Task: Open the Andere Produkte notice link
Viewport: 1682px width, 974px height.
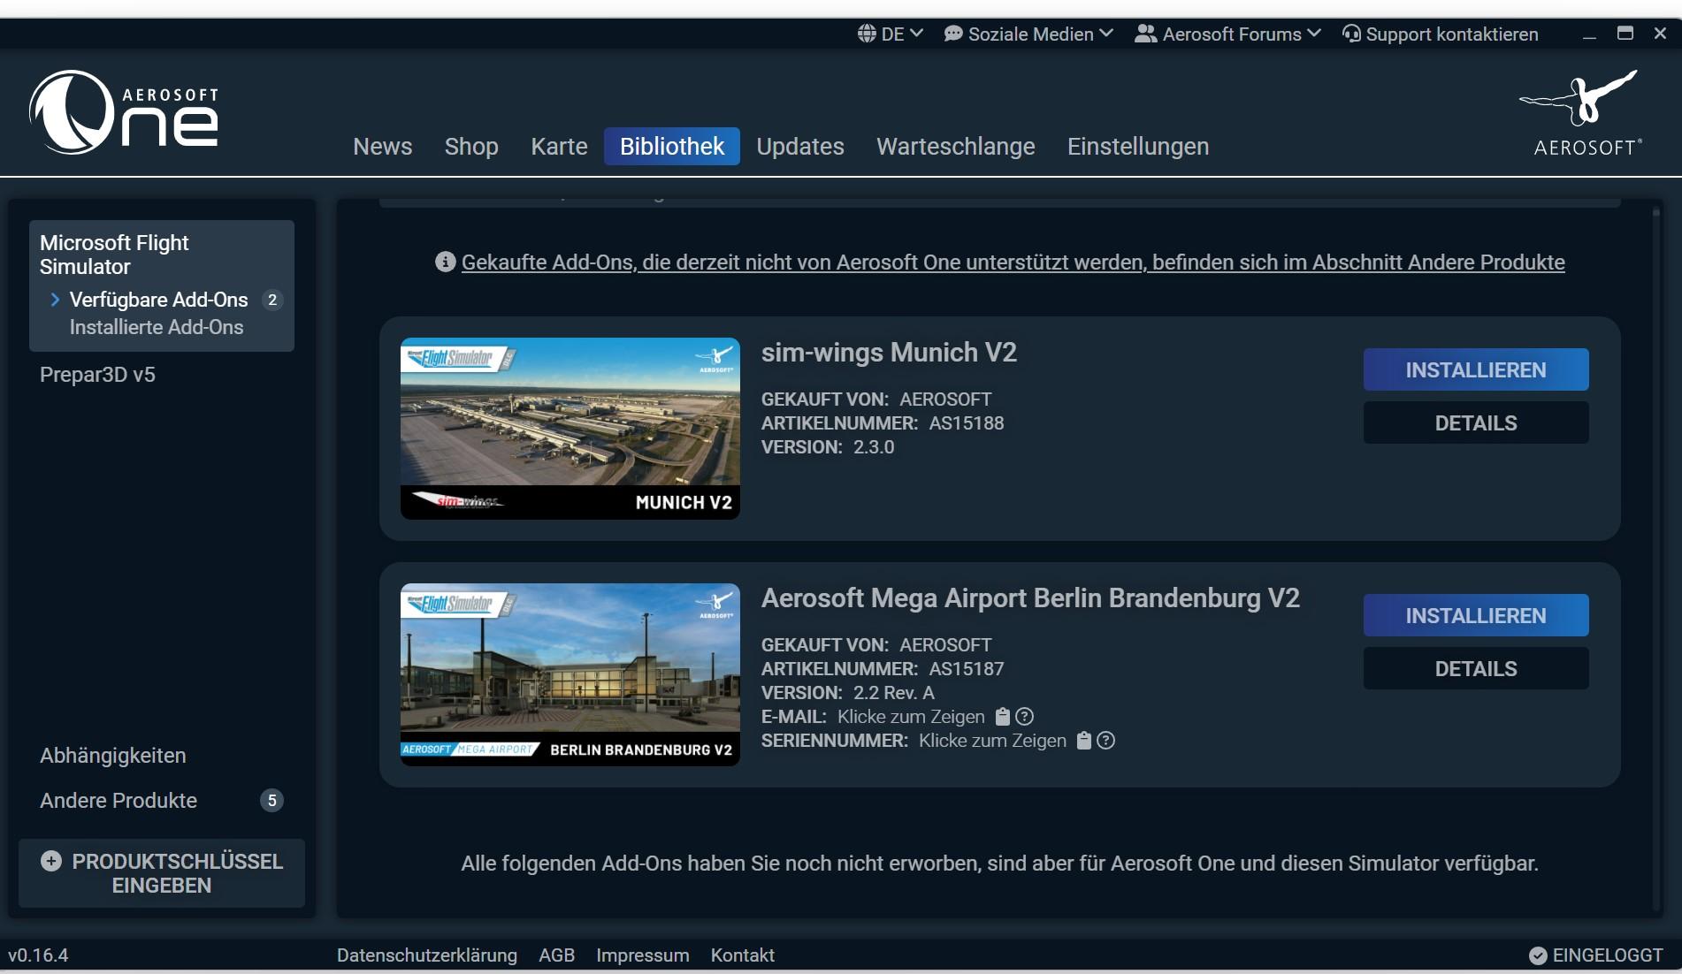Action: 1013,263
